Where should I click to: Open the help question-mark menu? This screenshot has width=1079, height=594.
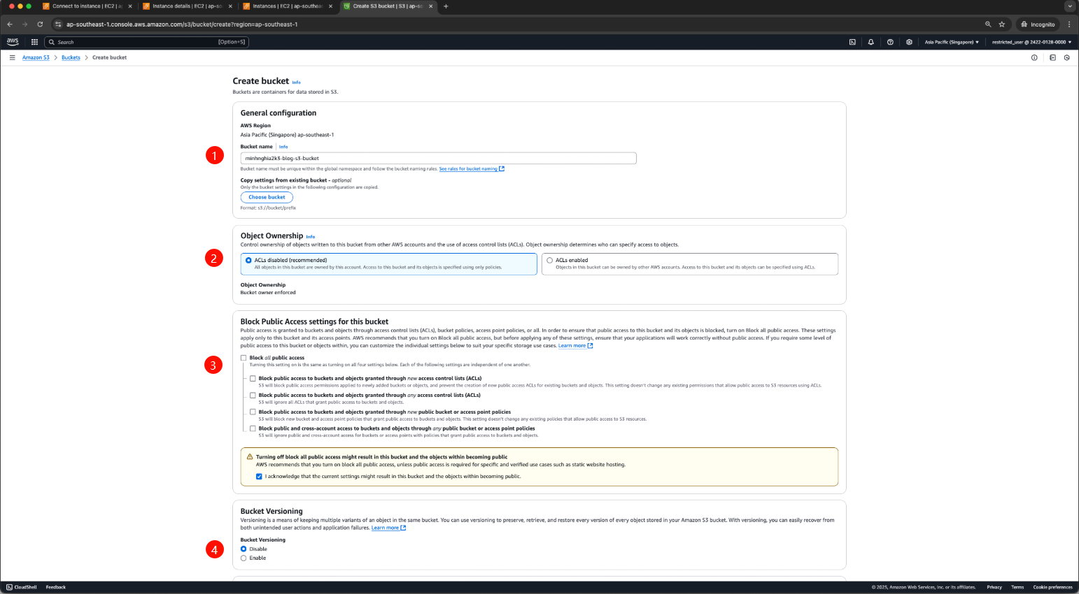890,42
